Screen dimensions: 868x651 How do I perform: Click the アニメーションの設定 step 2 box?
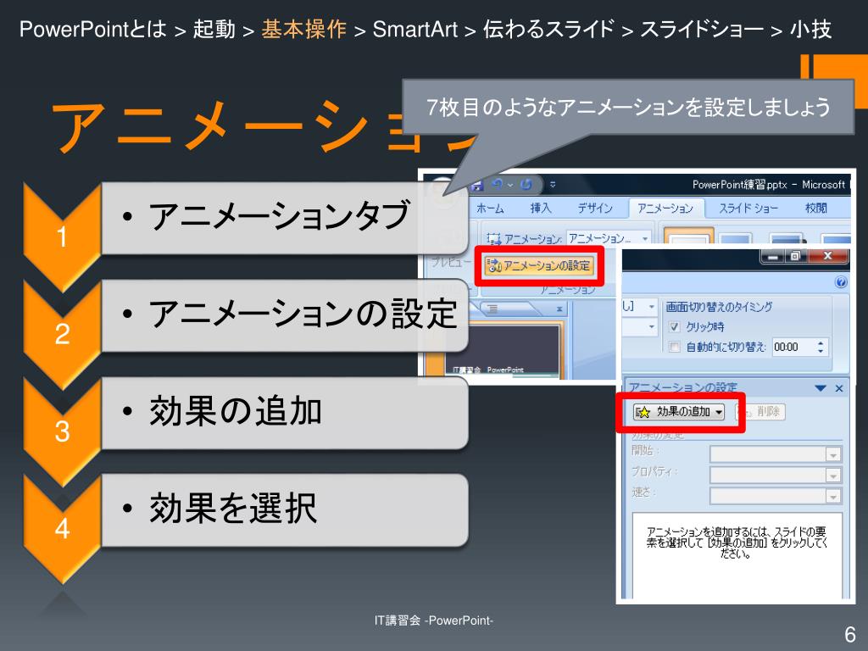click(285, 315)
